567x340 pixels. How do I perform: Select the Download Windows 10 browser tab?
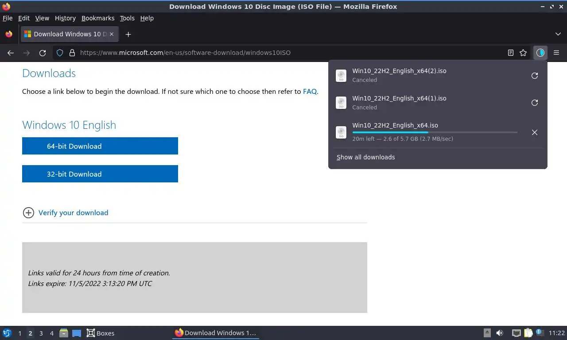(69, 34)
